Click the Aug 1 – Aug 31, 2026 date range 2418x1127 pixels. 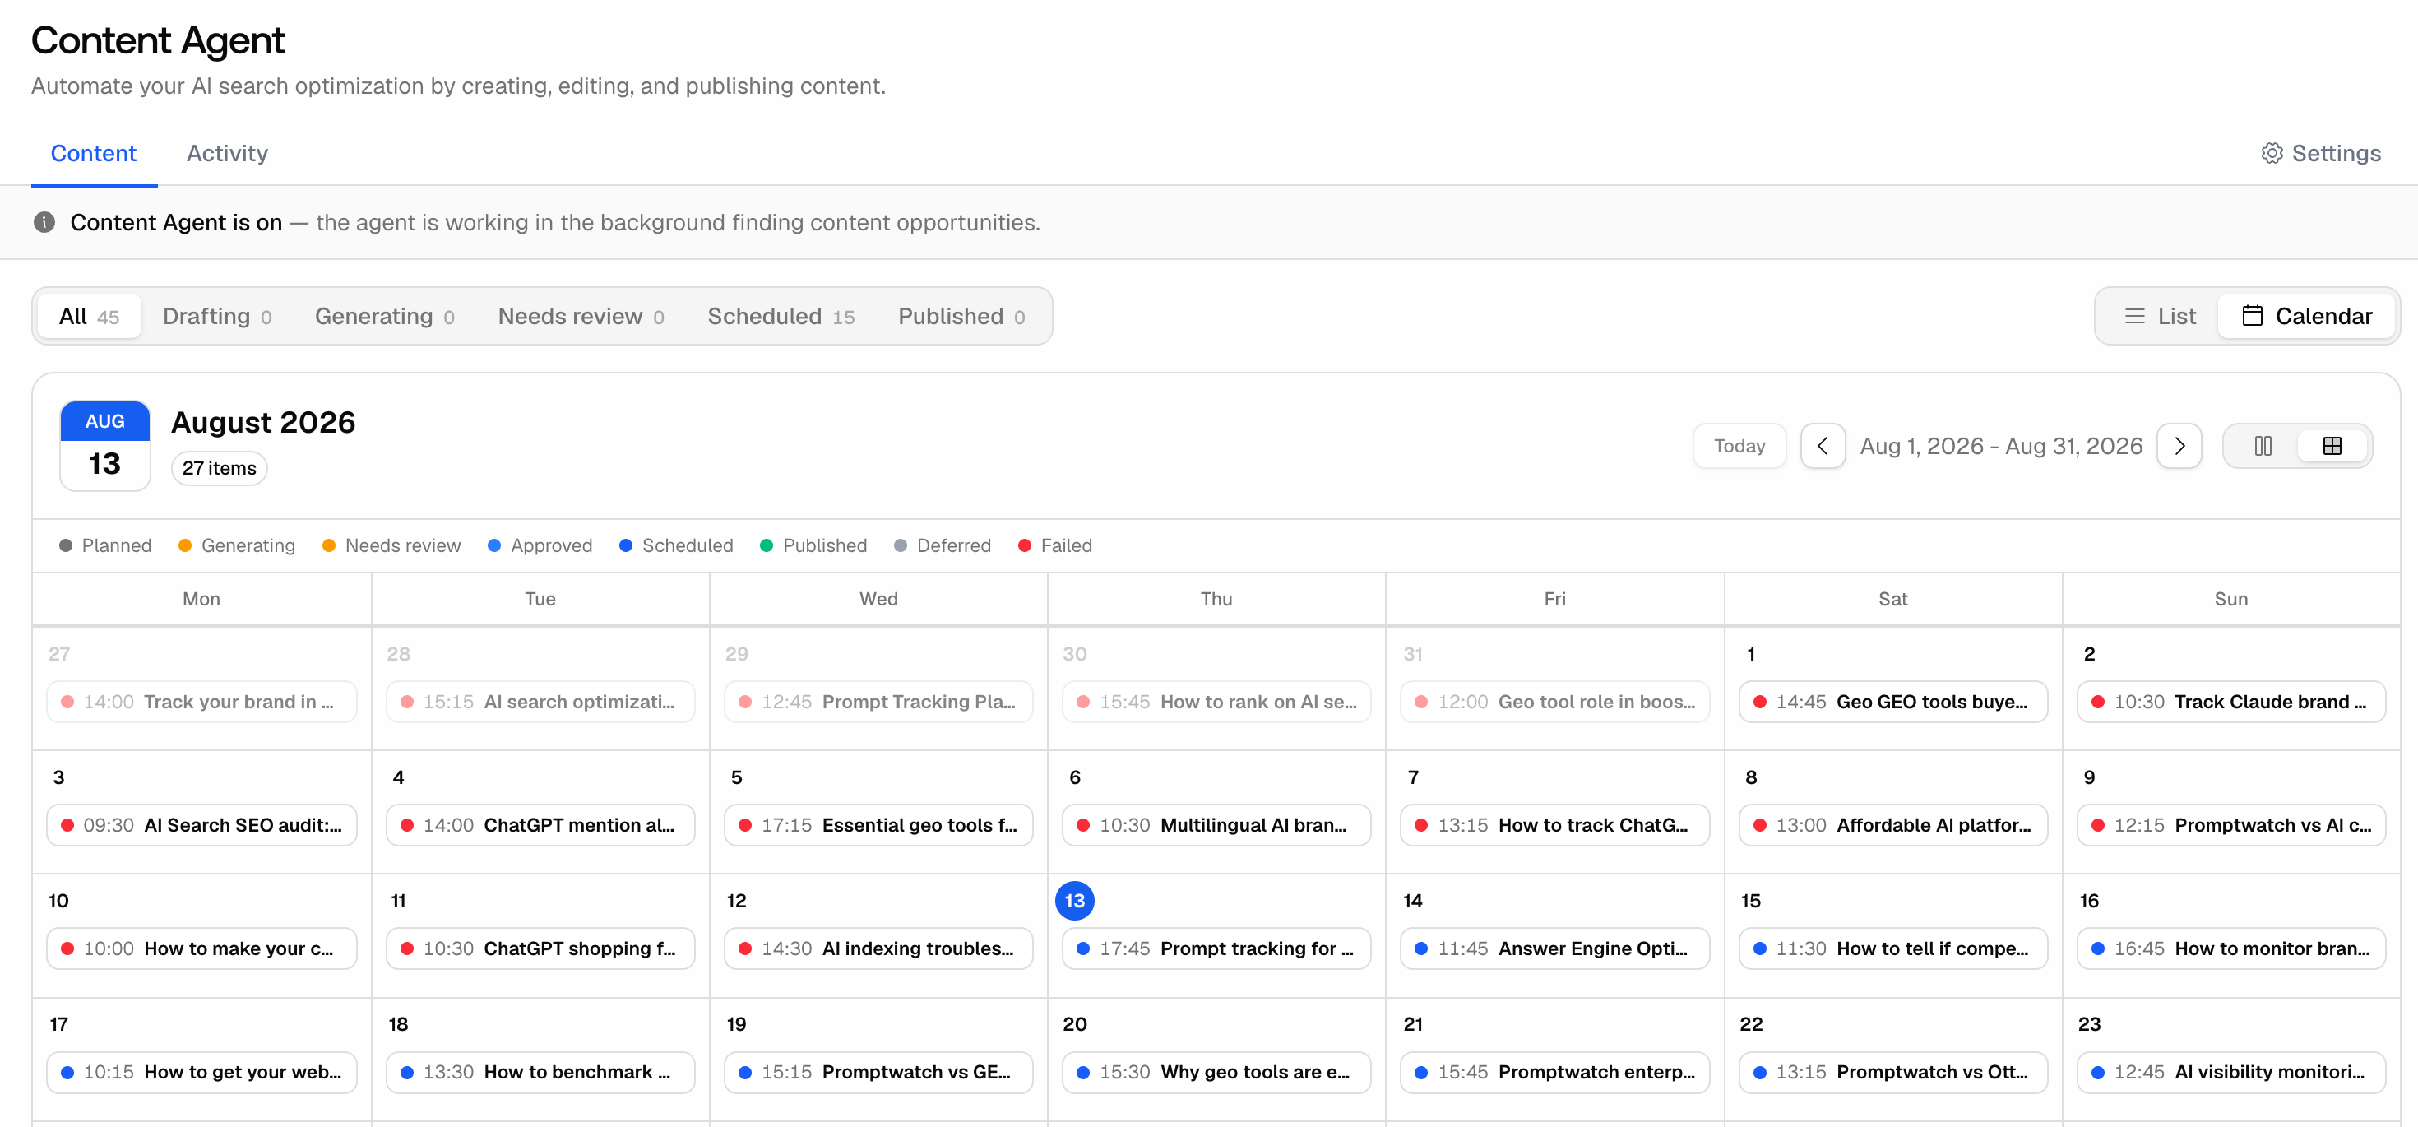pyautogui.click(x=2001, y=446)
